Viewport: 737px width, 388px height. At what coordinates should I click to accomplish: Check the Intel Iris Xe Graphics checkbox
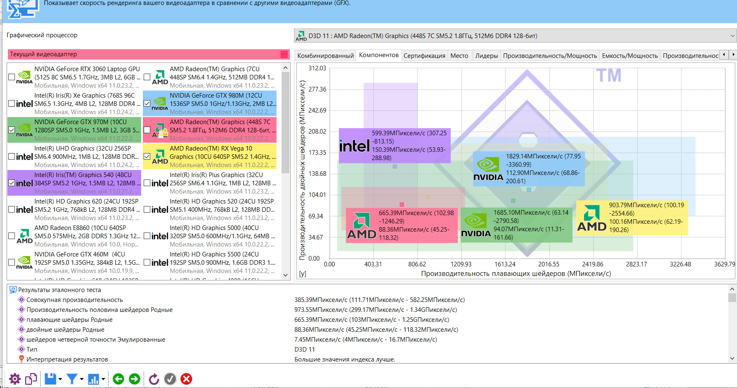tap(12, 103)
